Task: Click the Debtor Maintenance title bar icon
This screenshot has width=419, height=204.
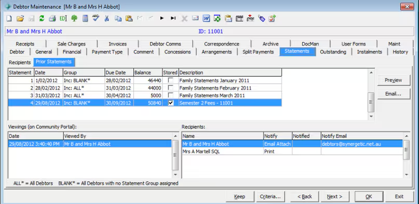Action: click(8, 7)
